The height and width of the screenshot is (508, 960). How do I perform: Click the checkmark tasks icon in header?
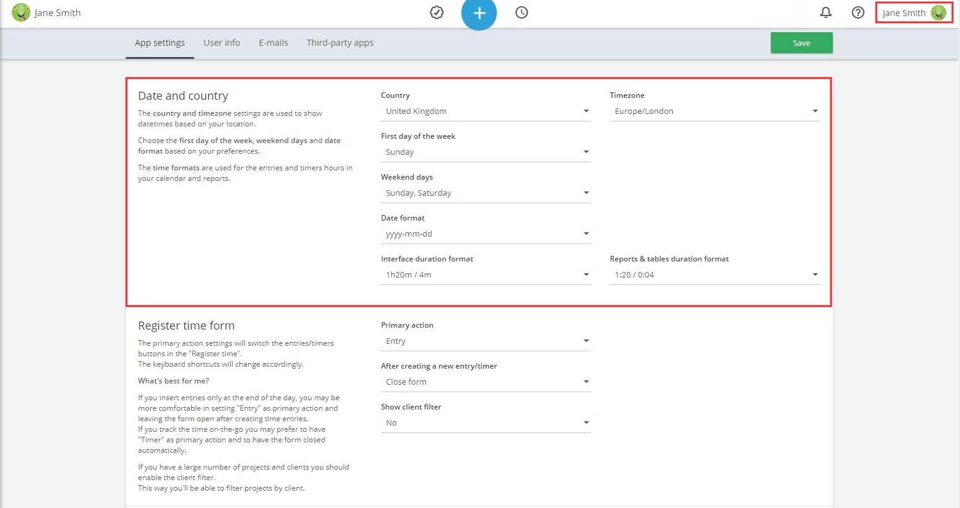(437, 12)
